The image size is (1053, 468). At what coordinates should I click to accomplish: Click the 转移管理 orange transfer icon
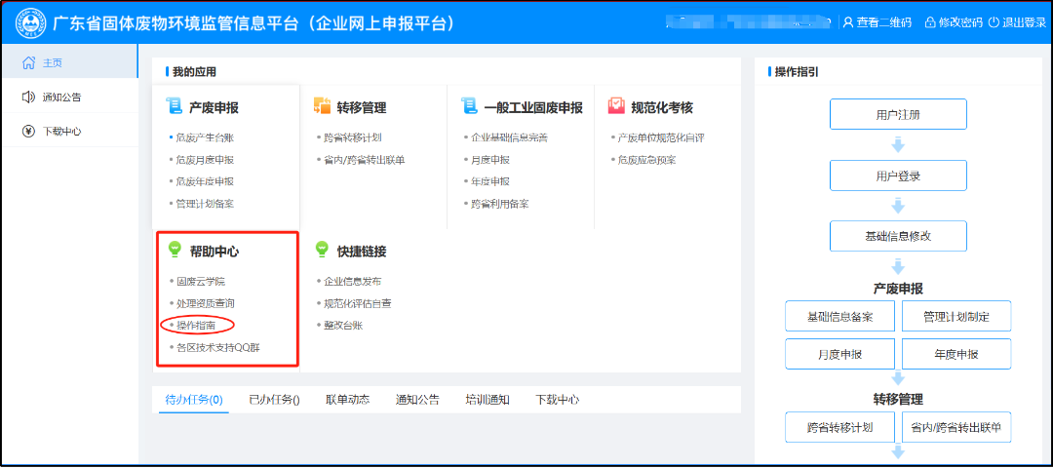[322, 106]
